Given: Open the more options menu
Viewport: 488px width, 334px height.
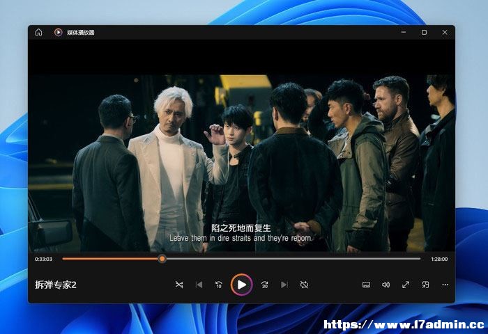Looking at the screenshot, I should 445,285.
